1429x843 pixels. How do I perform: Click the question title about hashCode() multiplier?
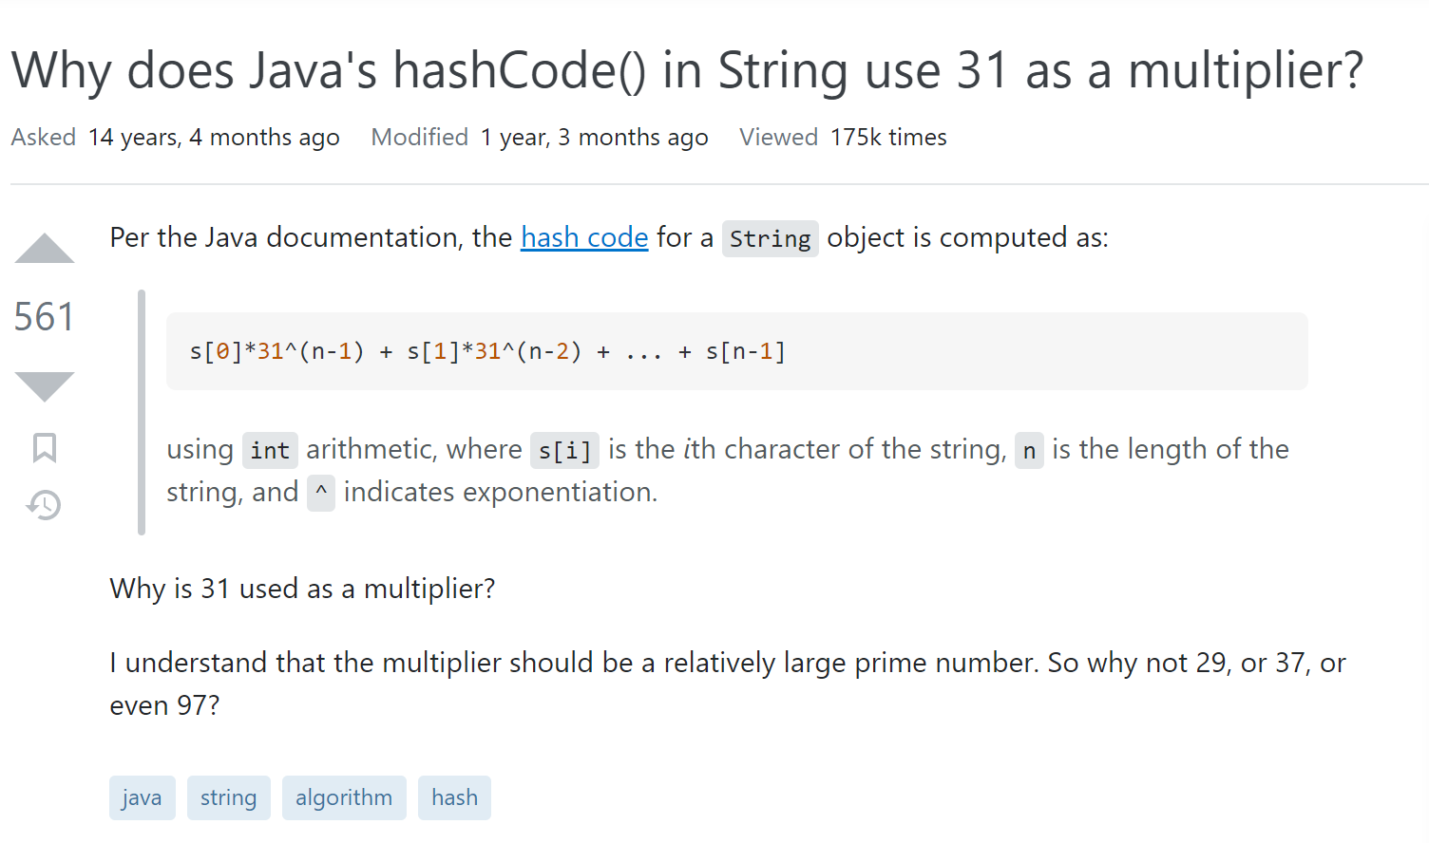[687, 70]
